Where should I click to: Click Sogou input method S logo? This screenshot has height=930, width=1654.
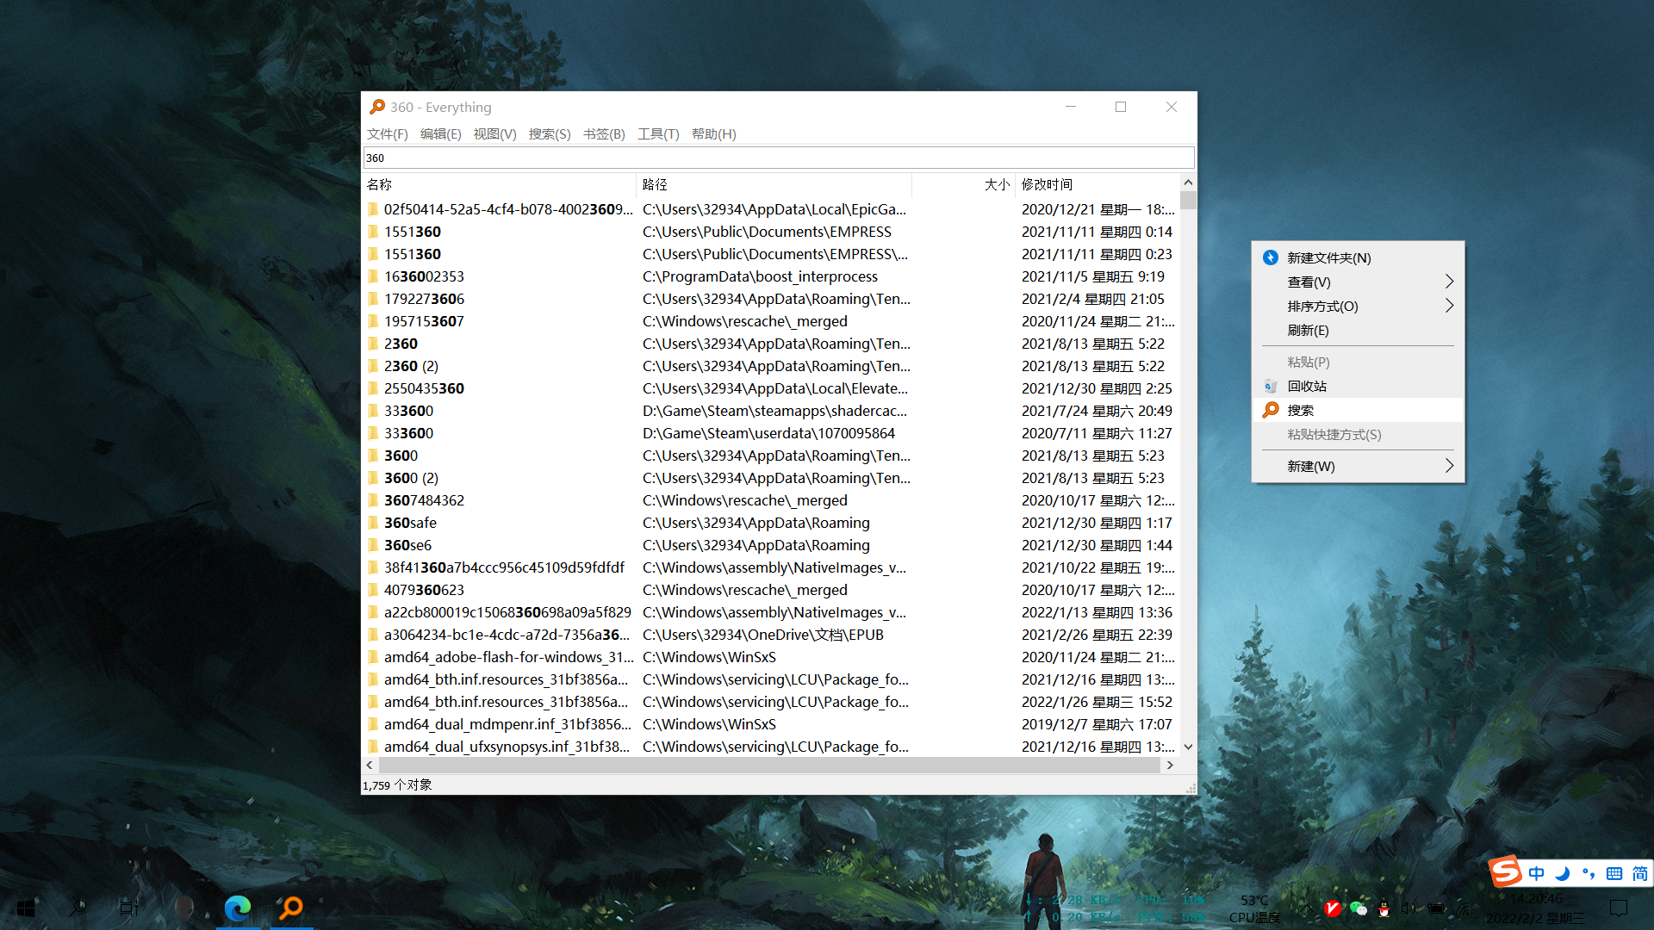(1505, 871)
